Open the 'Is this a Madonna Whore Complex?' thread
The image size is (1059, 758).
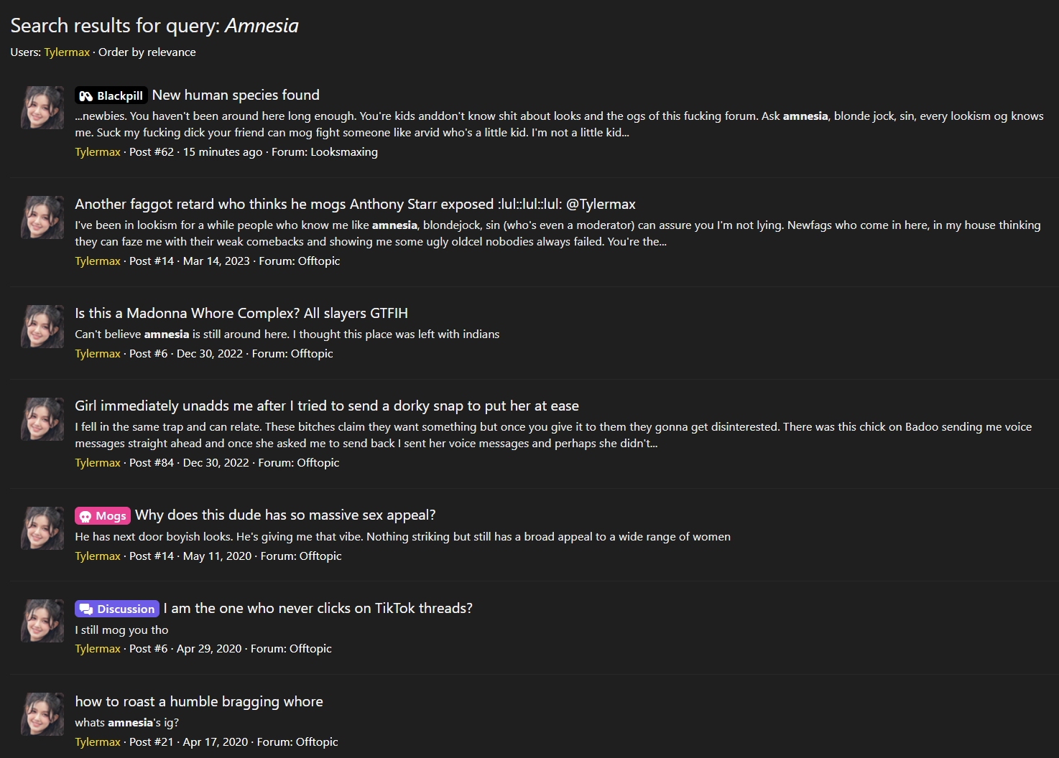pyautogui.click(x=241, y=314)
